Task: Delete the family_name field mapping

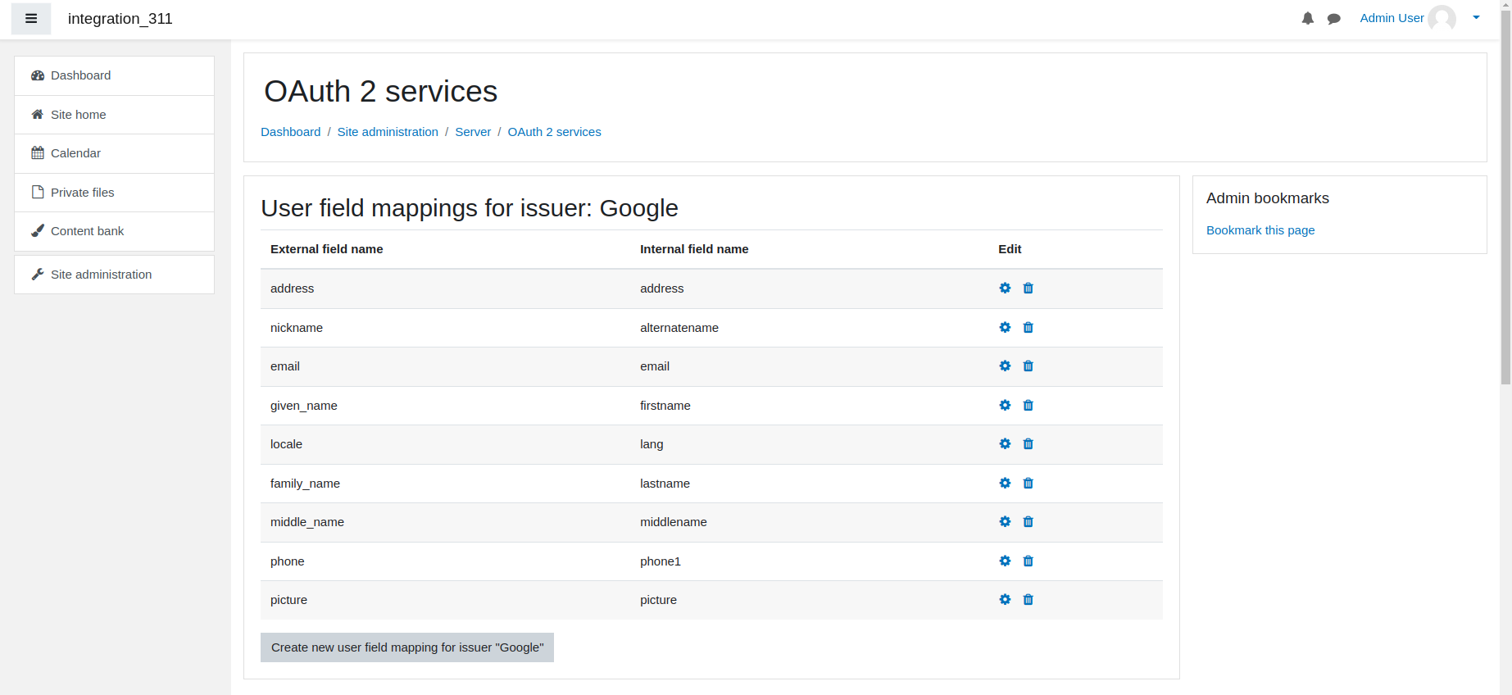Action: [1028, 484]
